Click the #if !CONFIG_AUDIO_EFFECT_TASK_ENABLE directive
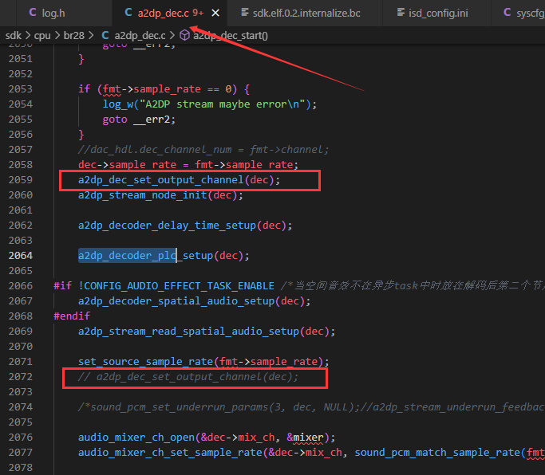This screenshot has height=475, width=545. click(164, 286)
